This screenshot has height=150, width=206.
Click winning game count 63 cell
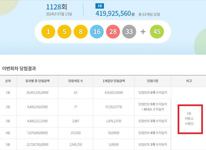click(x=76, y=93)
